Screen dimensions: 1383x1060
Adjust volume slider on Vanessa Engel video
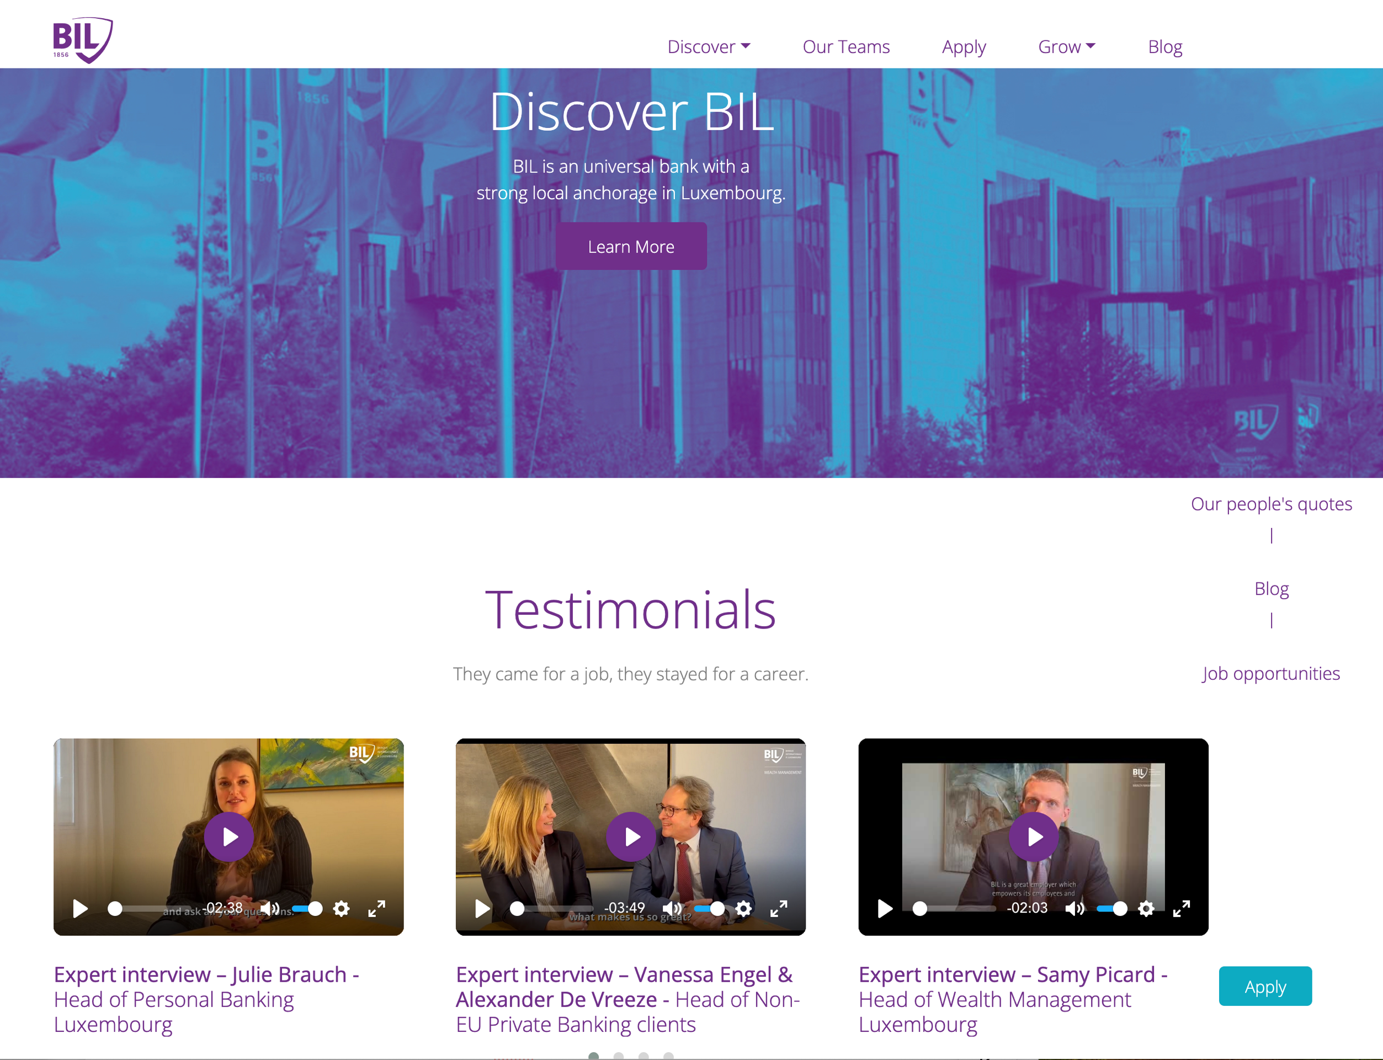[710, 909]
